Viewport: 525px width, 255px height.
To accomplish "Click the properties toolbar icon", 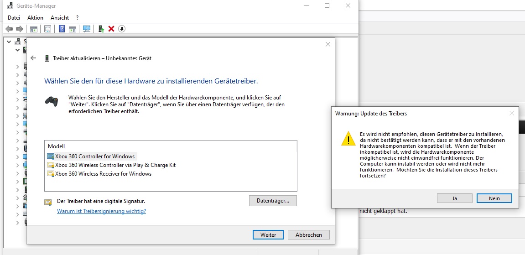I will coord(47,29).
